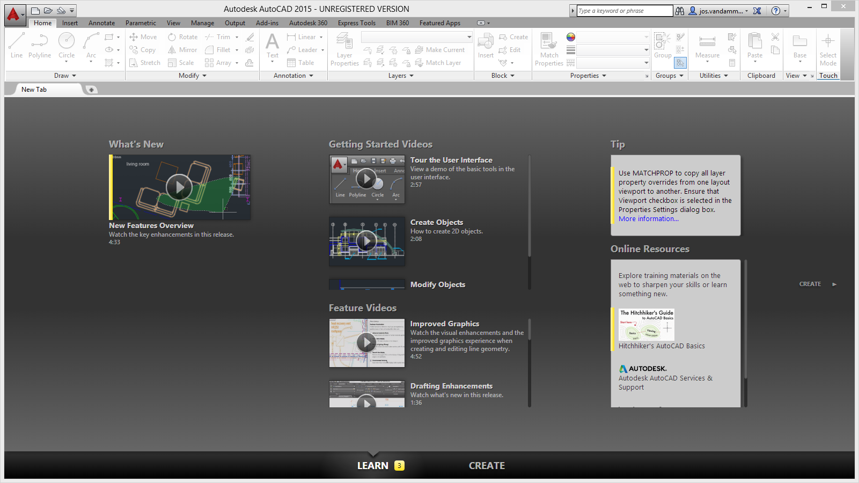Open Autodesk AutoCAD Services & Support
859x483 pixels.
pos(665,383)
